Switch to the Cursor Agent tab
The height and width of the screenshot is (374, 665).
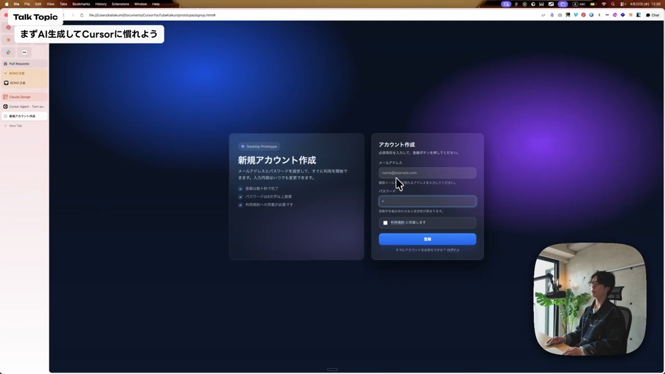pos(25,107)
